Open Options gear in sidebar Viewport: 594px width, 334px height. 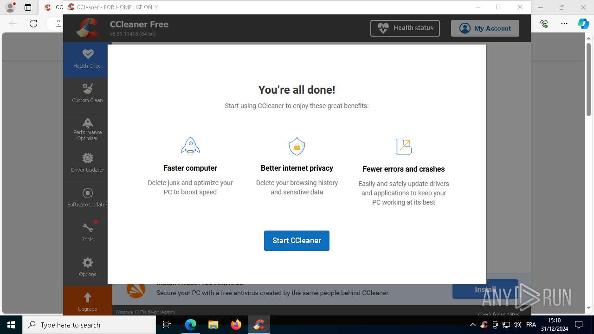(87, 268)
